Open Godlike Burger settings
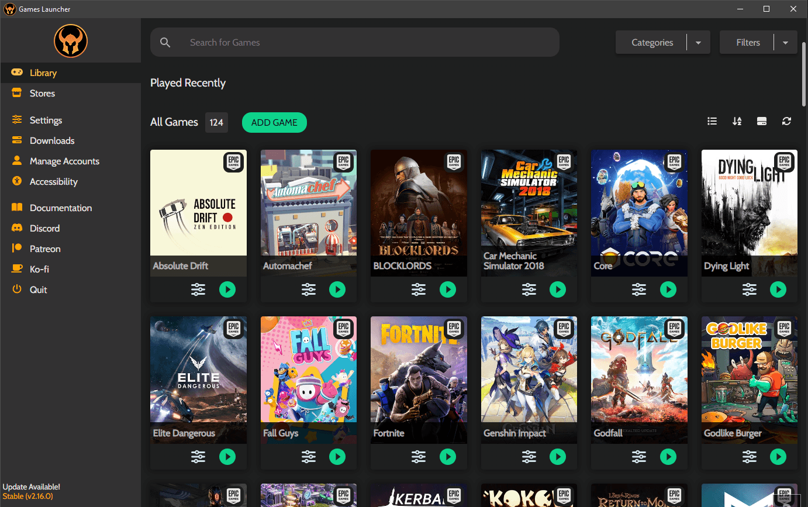 (750, 457)
